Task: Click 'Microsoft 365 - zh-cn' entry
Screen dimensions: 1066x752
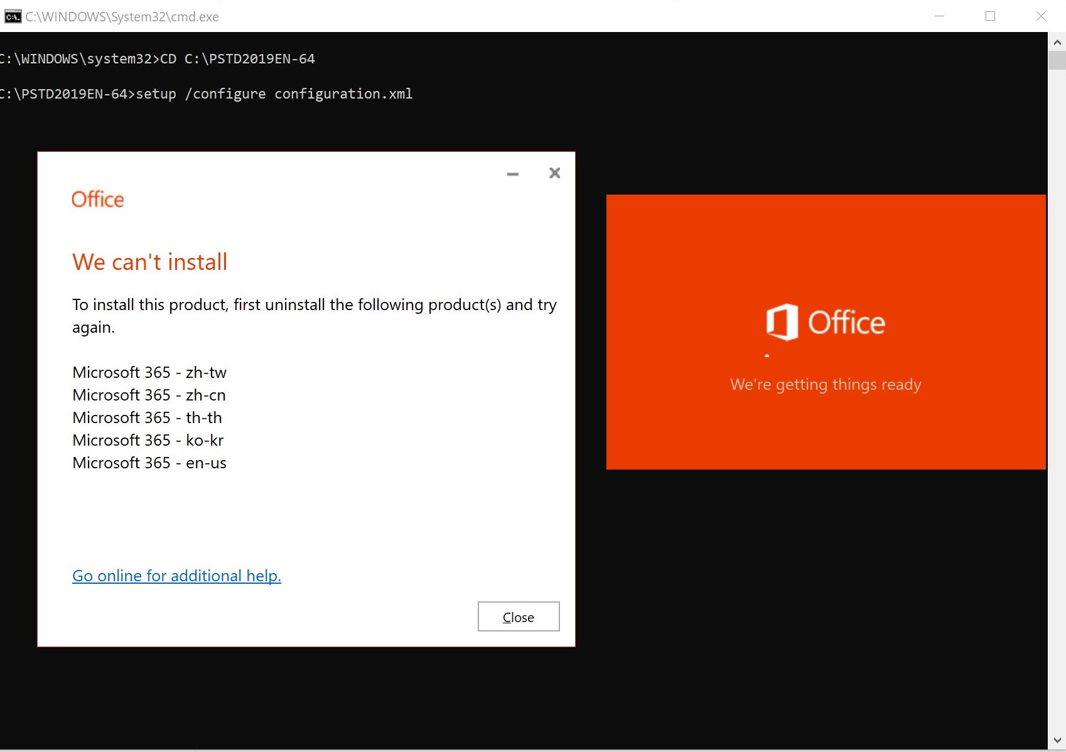Action: point(149,395)
